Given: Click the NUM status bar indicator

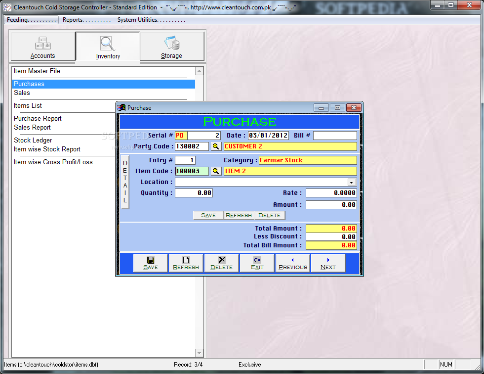Looking at the screenshot, I should [446, 365].
